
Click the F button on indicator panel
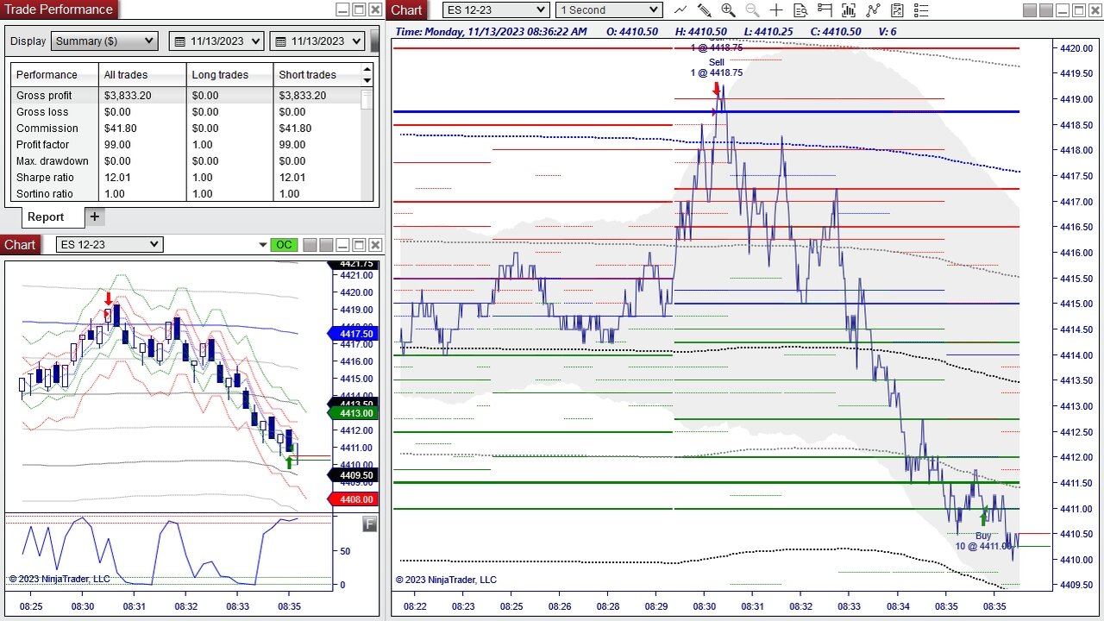click(369, 524)
